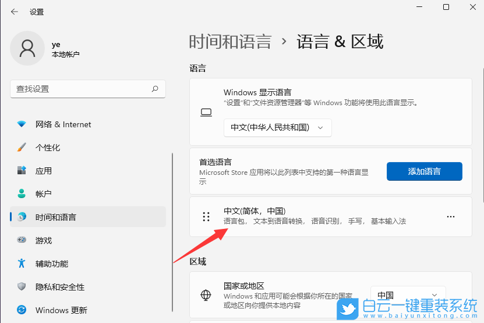The width and height of the screenshot is (484, 323).
Task: Minimize the 设置 window
Action: (419, 7)
